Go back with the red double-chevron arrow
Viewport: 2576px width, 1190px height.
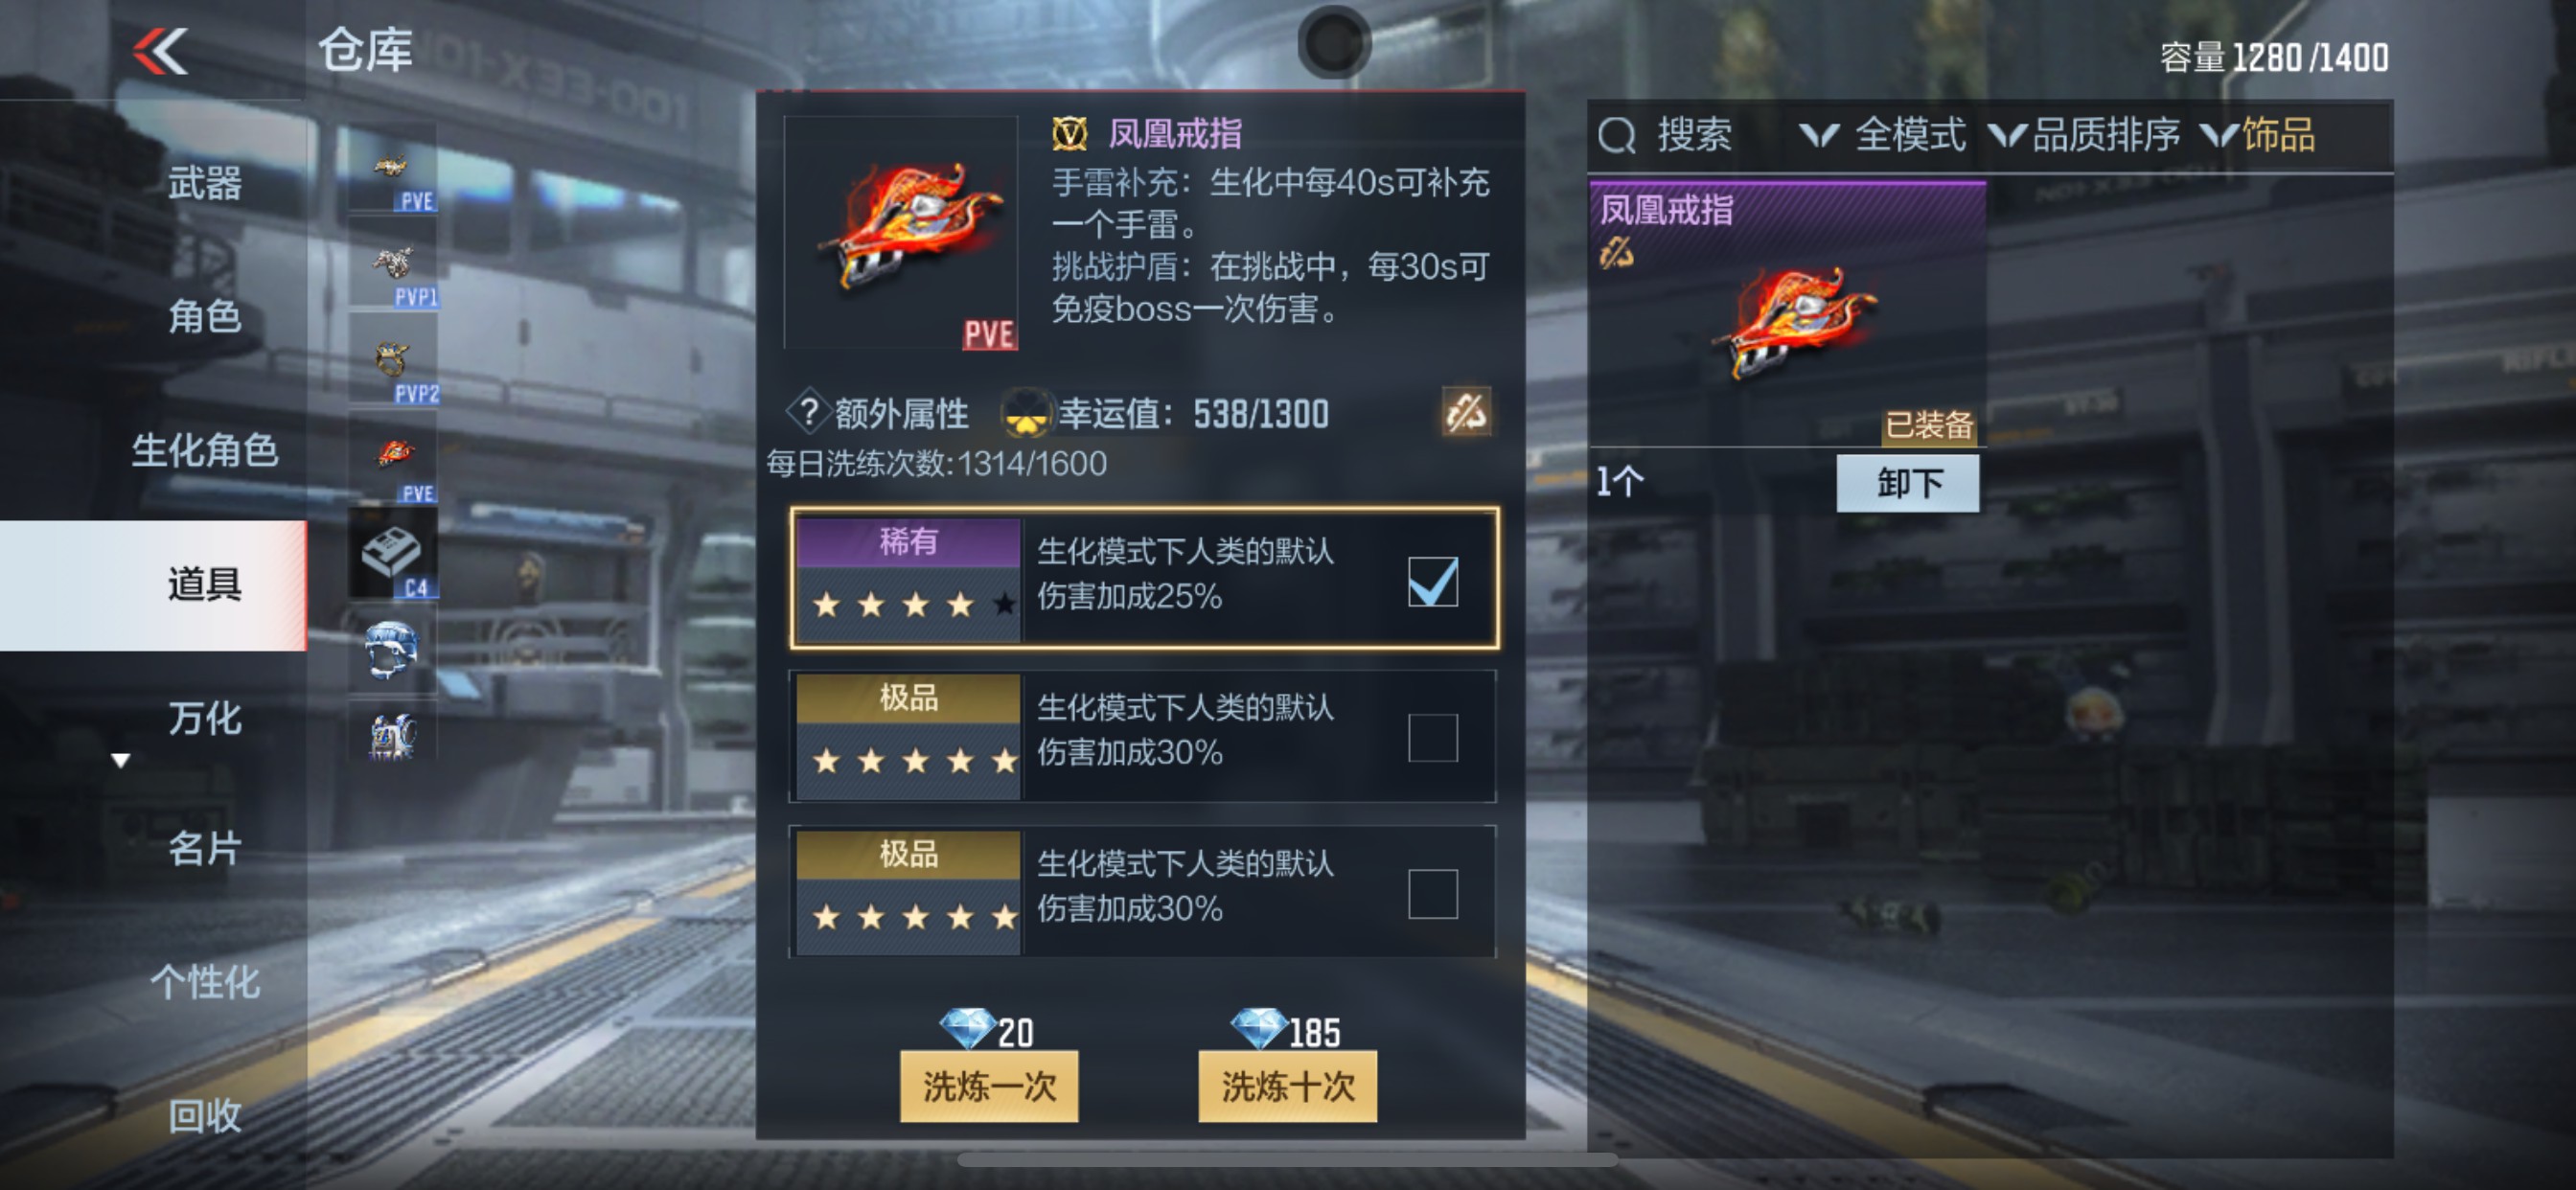click(x=160, y=51)
